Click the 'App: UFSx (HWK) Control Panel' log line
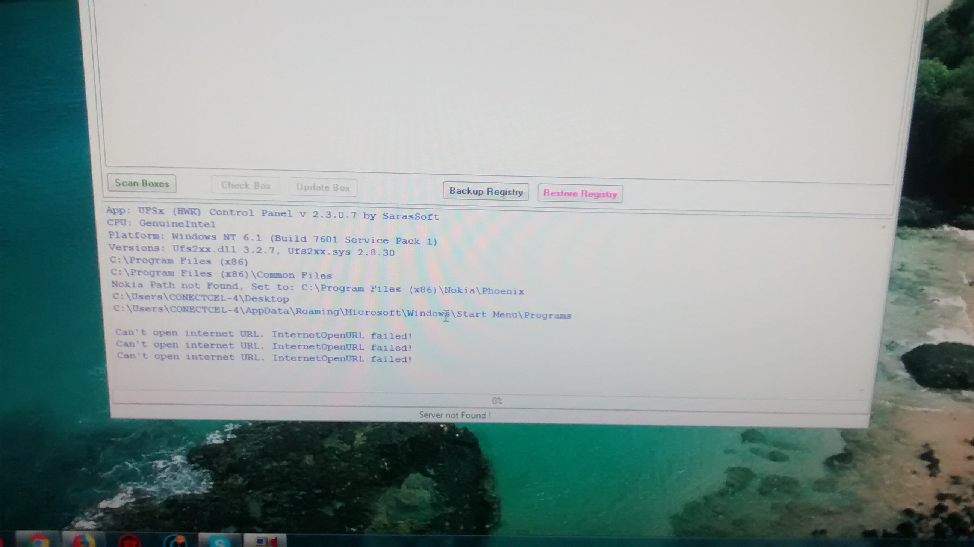The width and height of the screenshot is (974, 547). pyautogui.click(x=272, y=214)
